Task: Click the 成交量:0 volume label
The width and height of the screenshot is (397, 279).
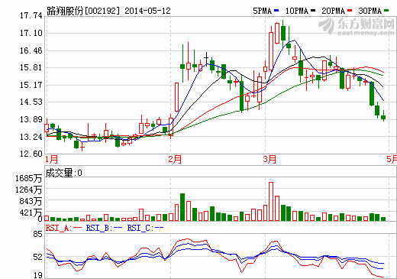Action: coord(63,173)
